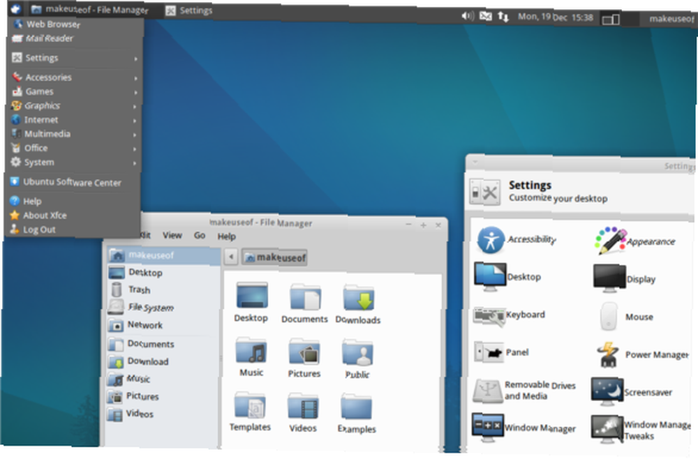Switch to the File Manager taskbar button
Screen dimensions: 698x459
(90, 9)
